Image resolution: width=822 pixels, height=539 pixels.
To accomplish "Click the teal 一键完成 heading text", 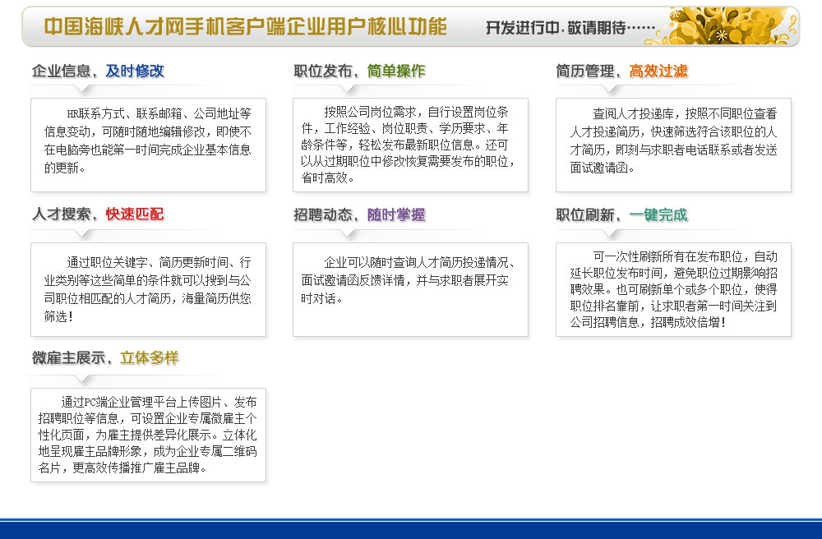I will (x=658, y=214).
